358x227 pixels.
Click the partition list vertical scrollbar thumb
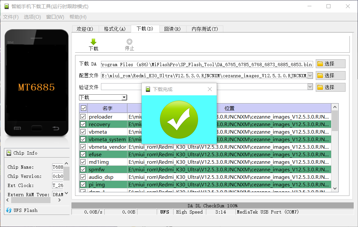coord(335,121)
